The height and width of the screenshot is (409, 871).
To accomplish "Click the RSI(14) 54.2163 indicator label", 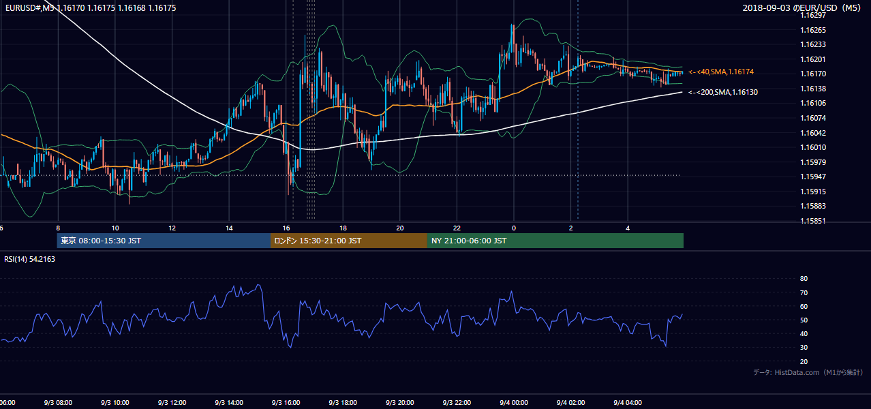I will tap(29, 259).
